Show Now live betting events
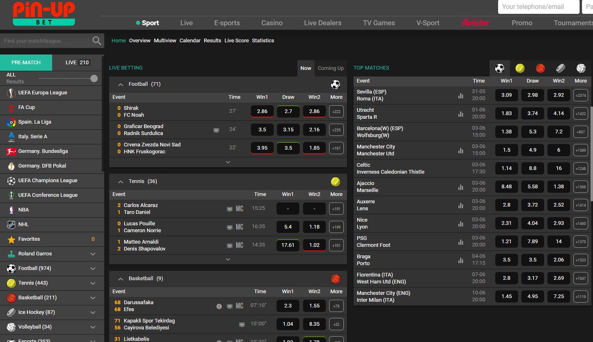The image size is (593, 342). (x=306, y=68)
